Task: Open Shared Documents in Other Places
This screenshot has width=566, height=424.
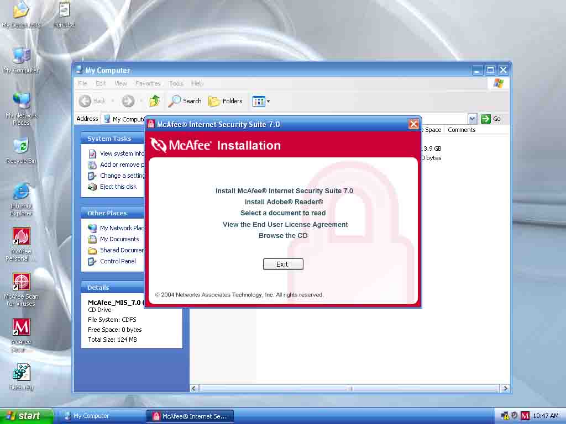Action: coord(116,250)
